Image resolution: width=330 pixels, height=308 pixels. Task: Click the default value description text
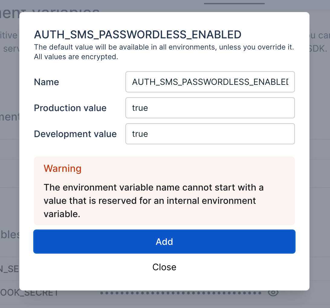pos(164,47)
